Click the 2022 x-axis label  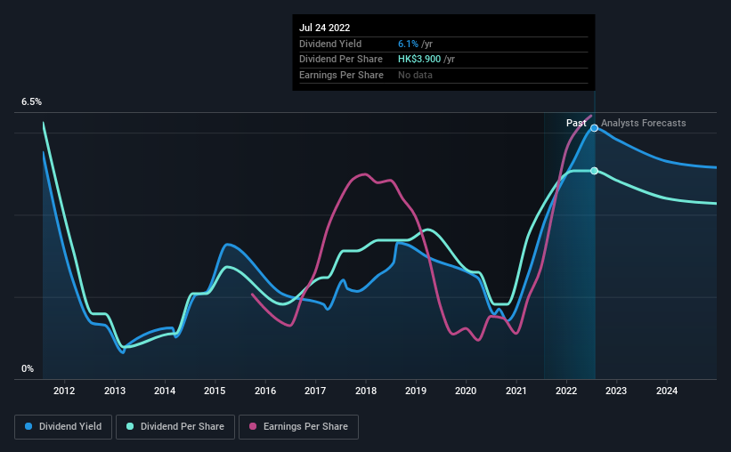[566, 391]
